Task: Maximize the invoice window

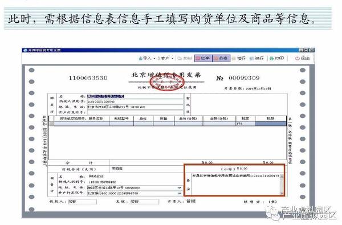Action: click(306, 50)
